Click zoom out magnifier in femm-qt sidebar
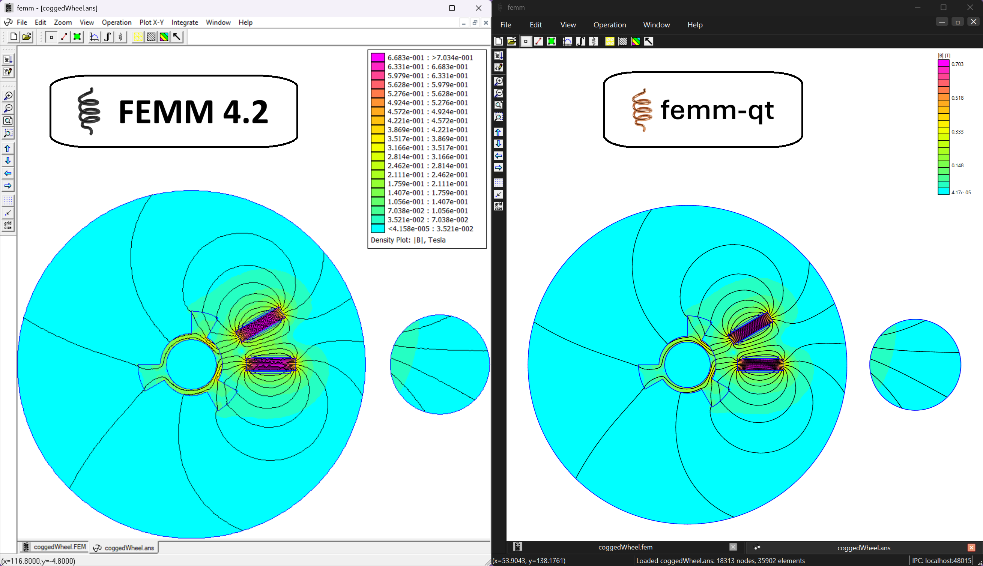983x566 pixels. click(499, 93)
